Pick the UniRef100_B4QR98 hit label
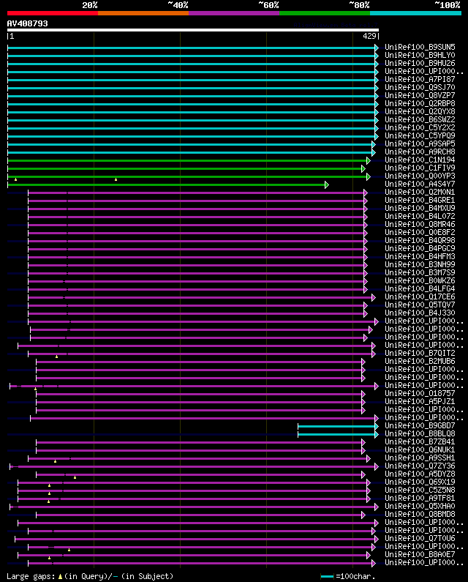 [x=420, y=241]
